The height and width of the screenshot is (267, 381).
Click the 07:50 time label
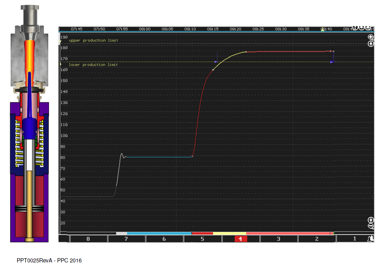tap(99, 29)
